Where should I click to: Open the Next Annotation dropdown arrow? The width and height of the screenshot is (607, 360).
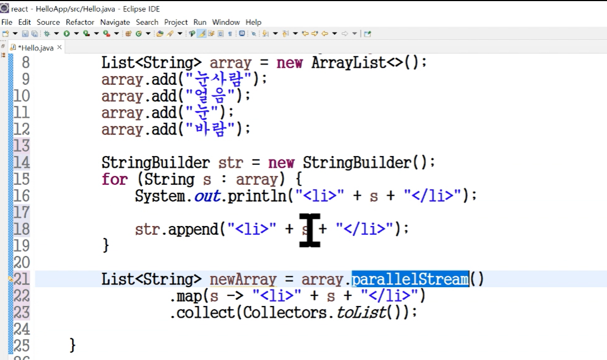click(275, 34)
